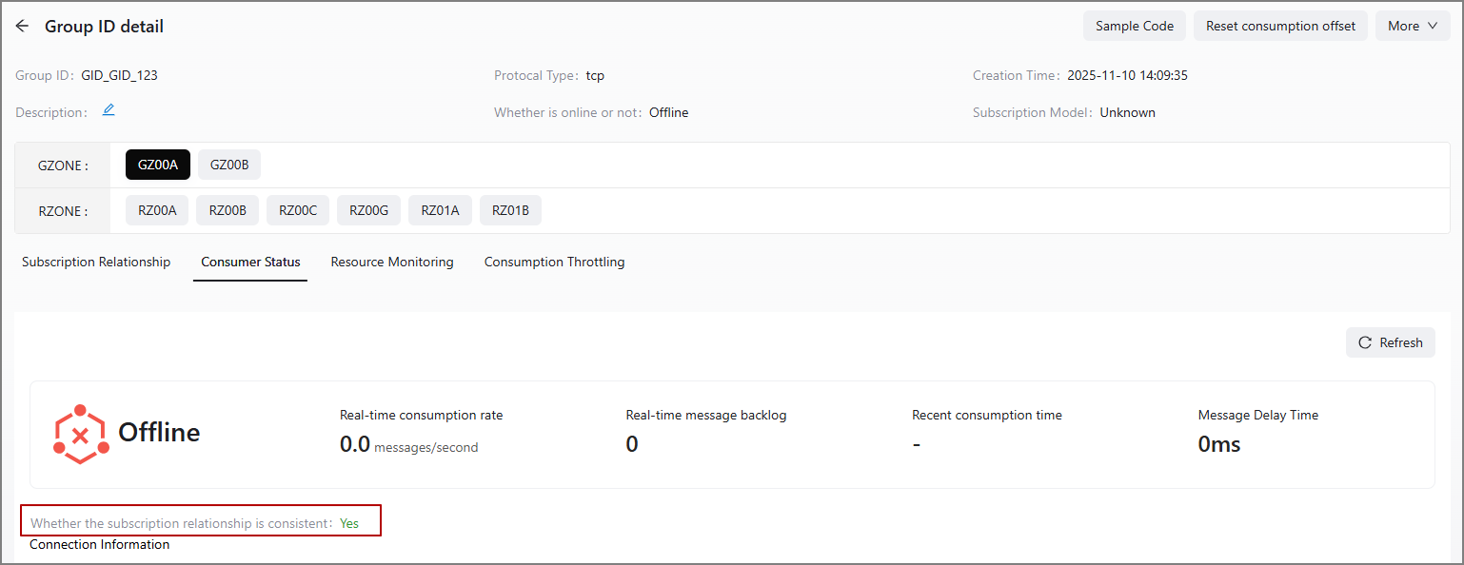Open the Consumer Status tab

point(250,262)
